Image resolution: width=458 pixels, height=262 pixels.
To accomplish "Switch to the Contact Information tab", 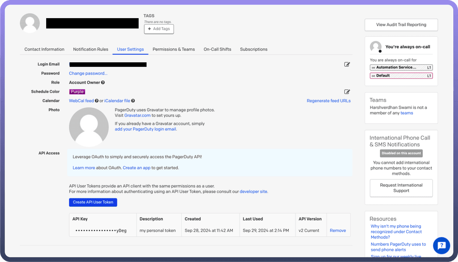I will [45, 49].
